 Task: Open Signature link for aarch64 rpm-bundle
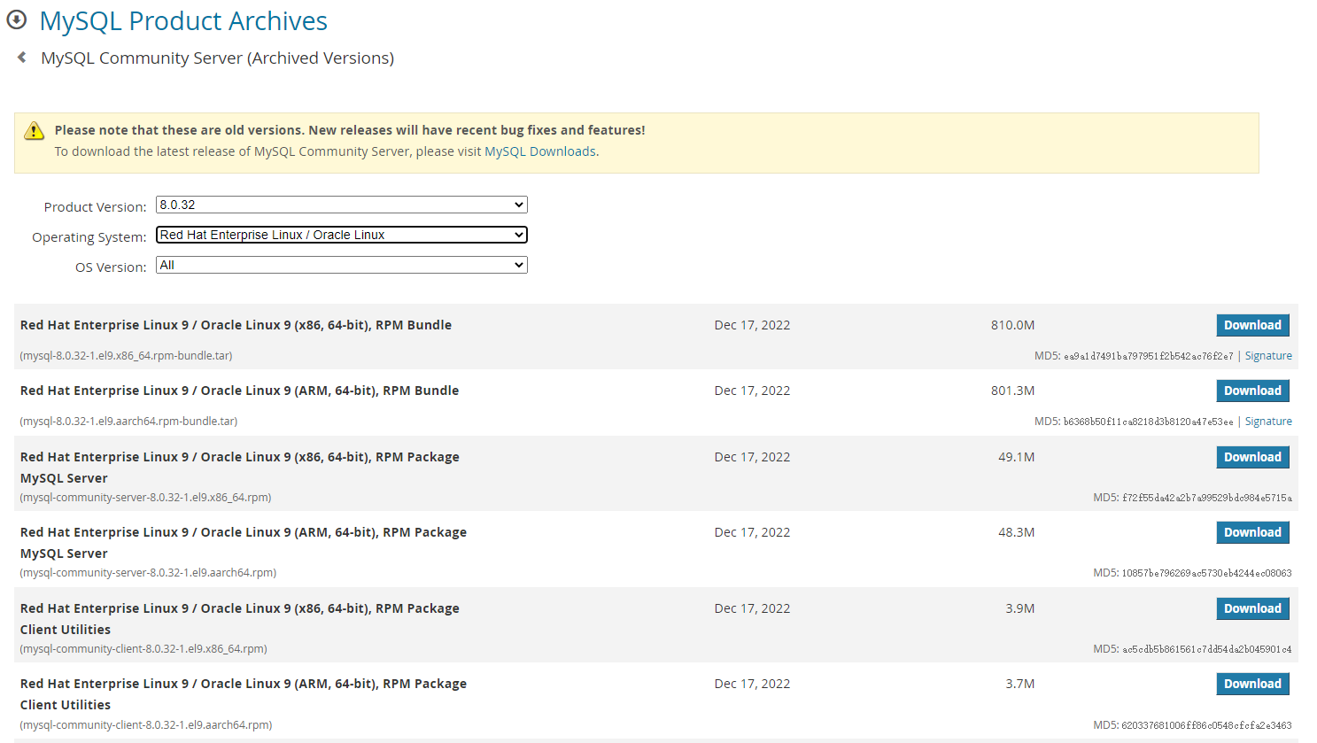point(1268,422)
